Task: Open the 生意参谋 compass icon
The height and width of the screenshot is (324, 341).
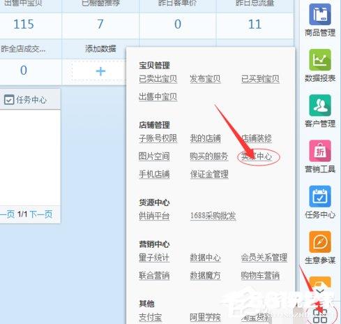Action: 320,242
